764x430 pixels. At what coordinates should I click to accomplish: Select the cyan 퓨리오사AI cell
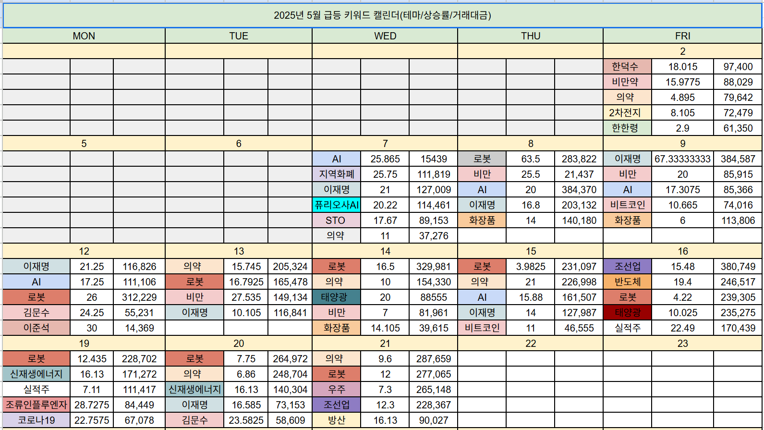click(x=337, y=205)
